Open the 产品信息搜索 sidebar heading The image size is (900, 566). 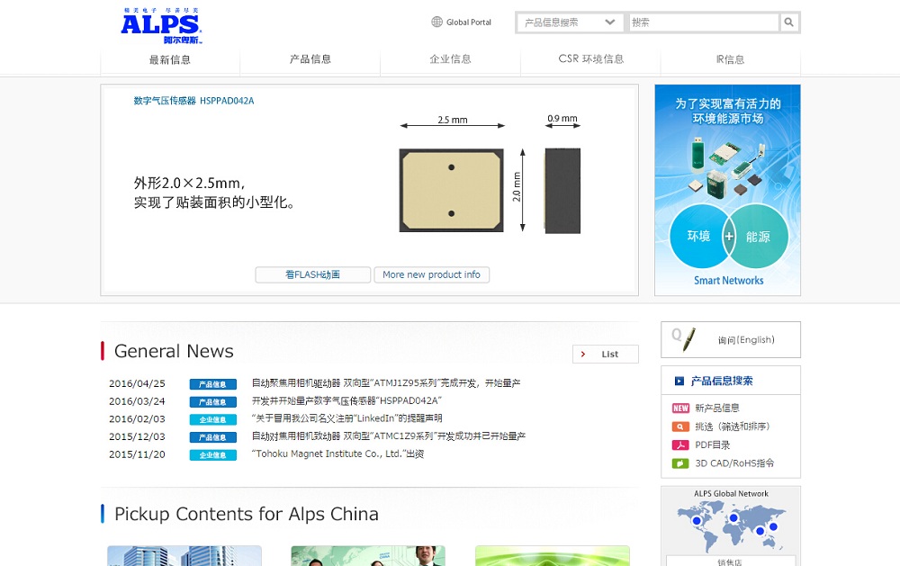click(722, 381)
